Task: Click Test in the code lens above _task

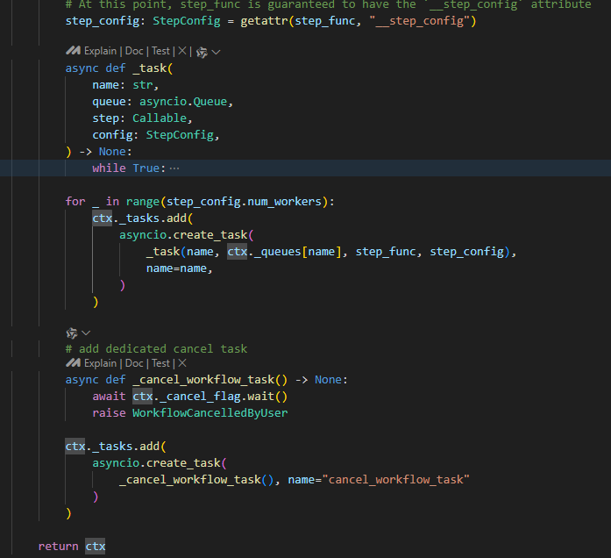Action: (160, 51)
